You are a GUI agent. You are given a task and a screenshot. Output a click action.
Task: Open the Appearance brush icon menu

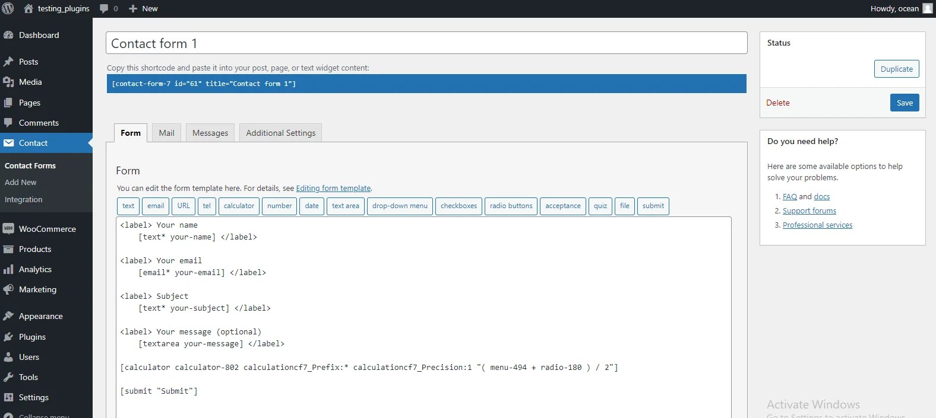coord(8,316)
